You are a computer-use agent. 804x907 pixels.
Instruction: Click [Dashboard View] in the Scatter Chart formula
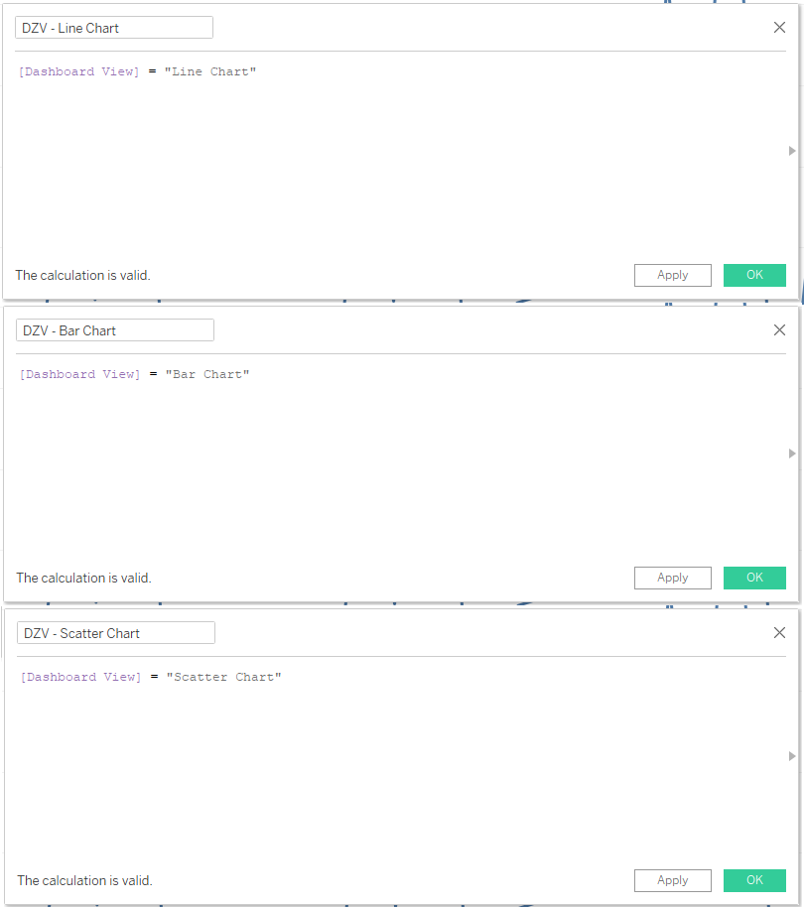coord(79,677)
